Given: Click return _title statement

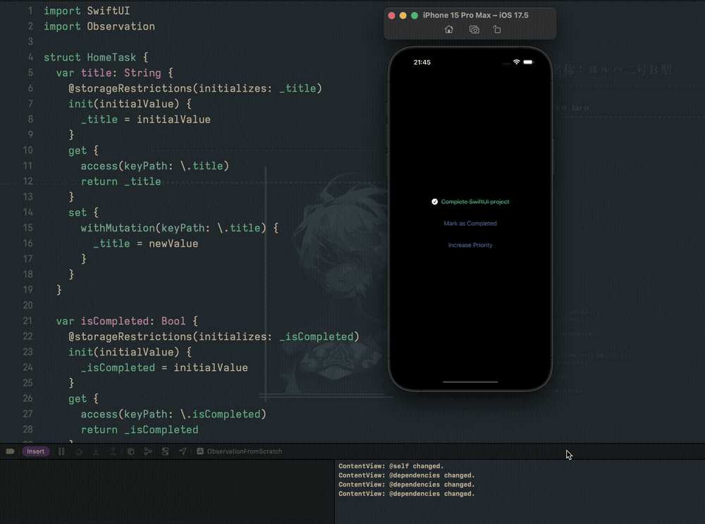Looking at the screenshot, I should pyautogui.click(x=121, y=181).
